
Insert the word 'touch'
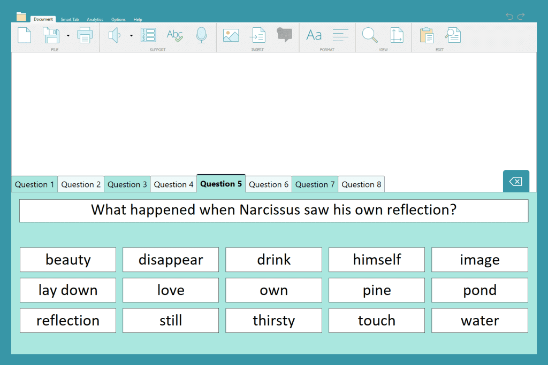tap(377, 320)
